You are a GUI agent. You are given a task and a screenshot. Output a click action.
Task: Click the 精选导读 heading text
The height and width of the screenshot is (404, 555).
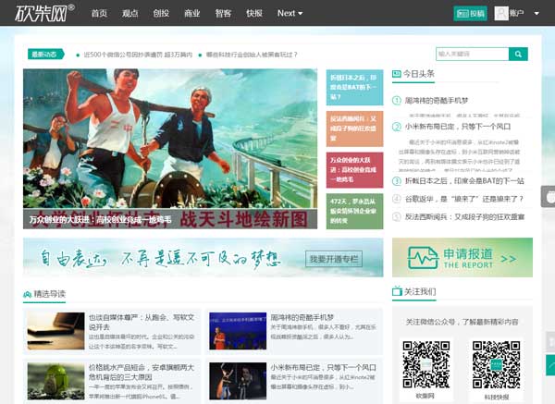(50, 294)
